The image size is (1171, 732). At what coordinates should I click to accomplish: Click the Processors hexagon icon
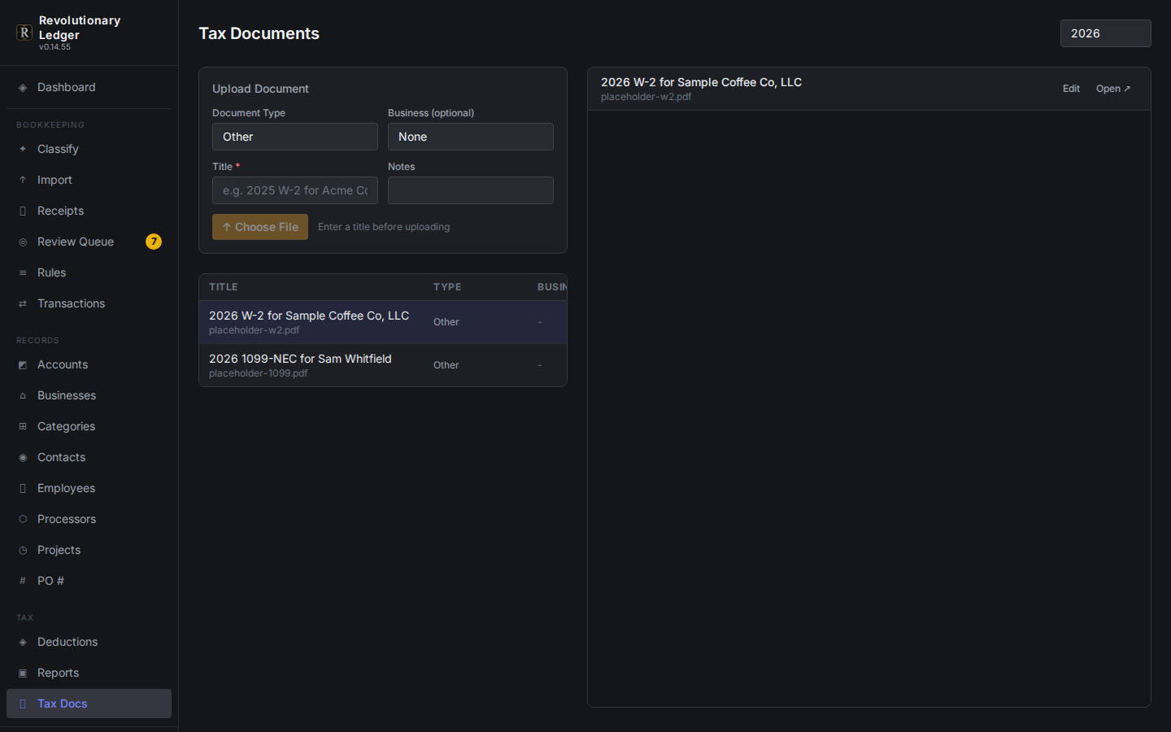pos(23,520)
